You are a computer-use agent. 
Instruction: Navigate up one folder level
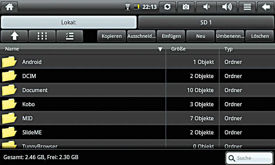14,36
